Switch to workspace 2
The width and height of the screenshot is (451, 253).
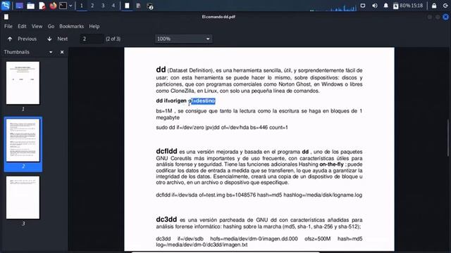92,6
